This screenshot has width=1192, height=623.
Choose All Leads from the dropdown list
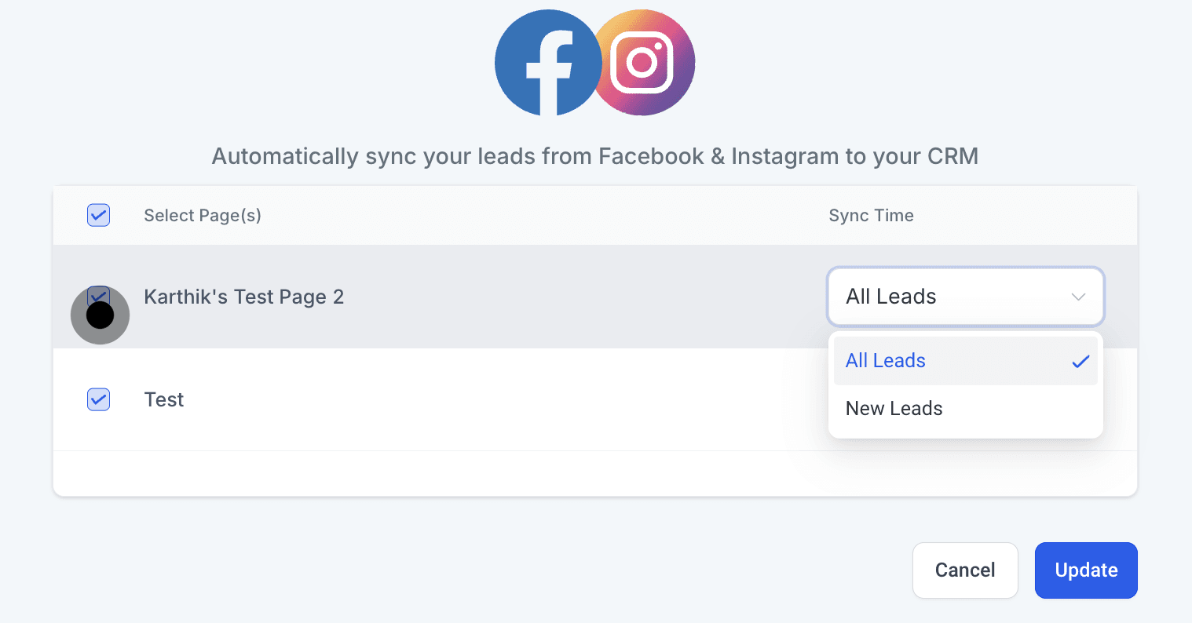coord(886,361)
